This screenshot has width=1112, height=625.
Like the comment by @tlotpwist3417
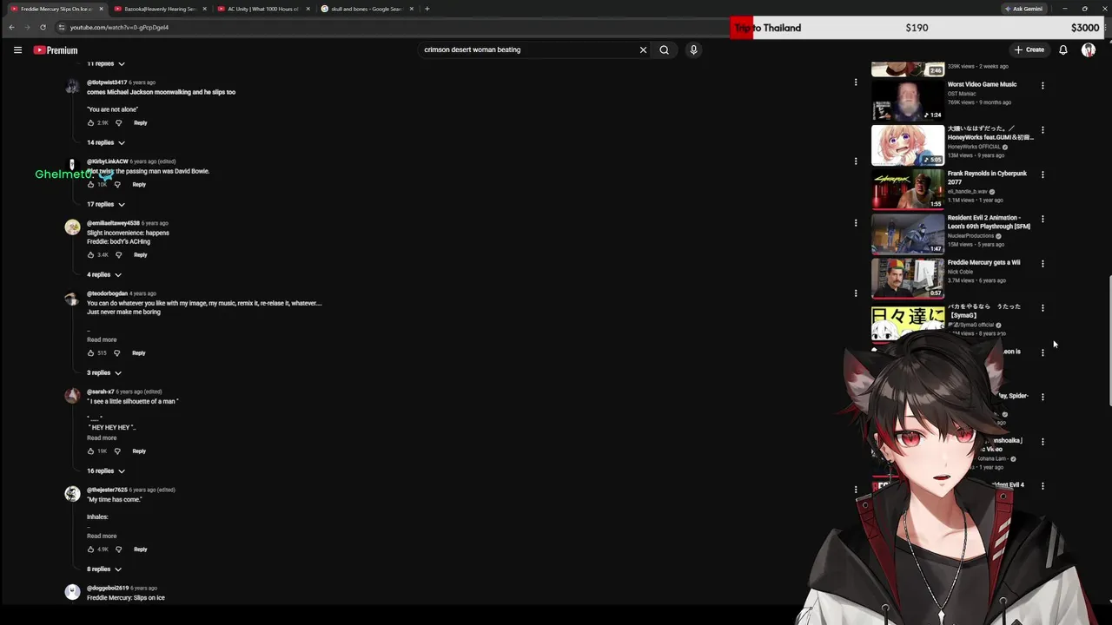90,122
